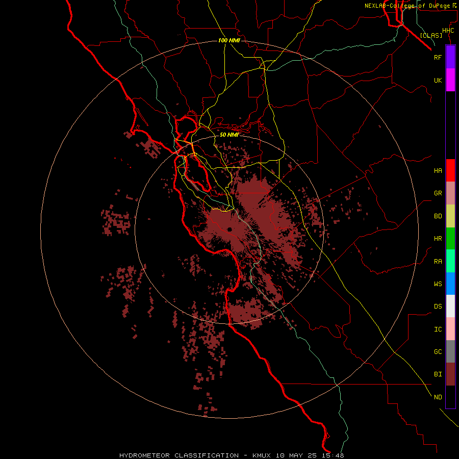Click the WS legend label
Screen dimensions: 459x459
pos(438,284)
